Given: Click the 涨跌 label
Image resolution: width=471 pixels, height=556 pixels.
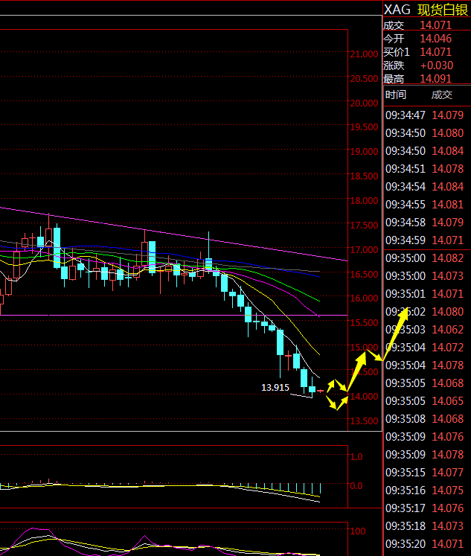Looking at the screenshot, I should click(394, 65).
